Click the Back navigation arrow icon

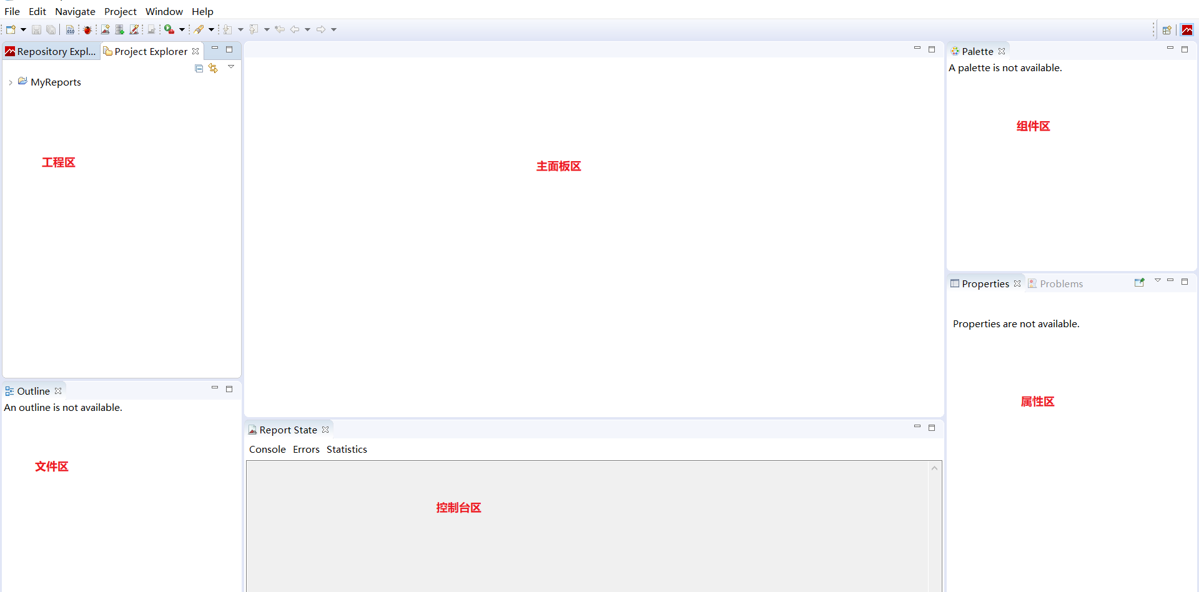point(295,29)
